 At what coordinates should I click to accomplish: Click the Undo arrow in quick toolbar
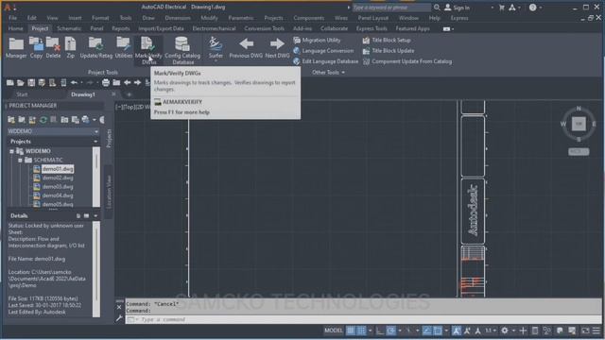click(x=74, y=82)
